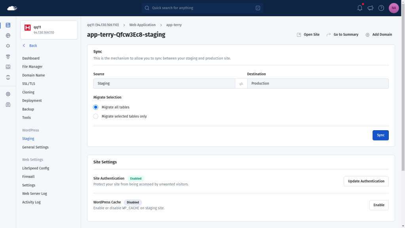Viewport: 405px width, 228px height.
Task: Click the swap arrows between Source and Destination
Action: click(241, 84)
